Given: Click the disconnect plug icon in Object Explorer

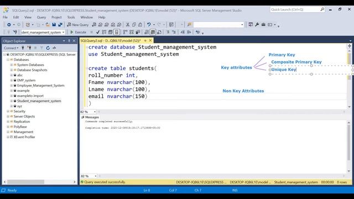Looking at the screenshot, I should pos(29,48).
